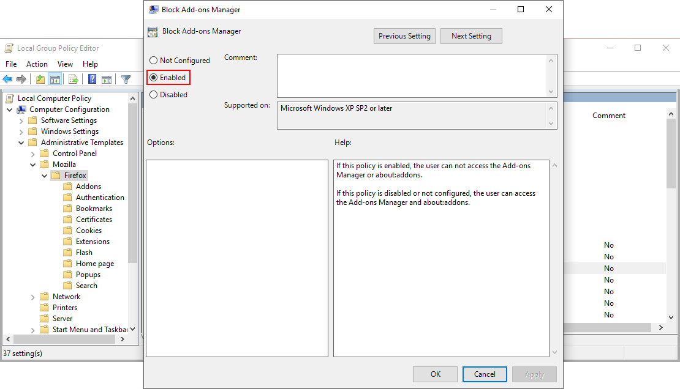Select the Disabled radio button
Screen dimensions: 680x389
(x=153, y=94)
